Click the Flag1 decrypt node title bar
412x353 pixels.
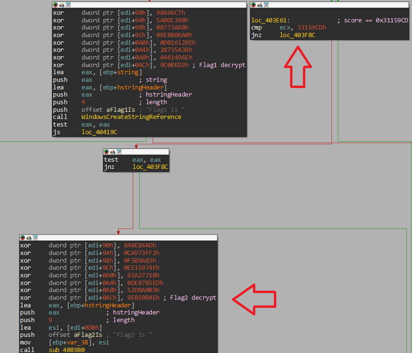(149, 5)
